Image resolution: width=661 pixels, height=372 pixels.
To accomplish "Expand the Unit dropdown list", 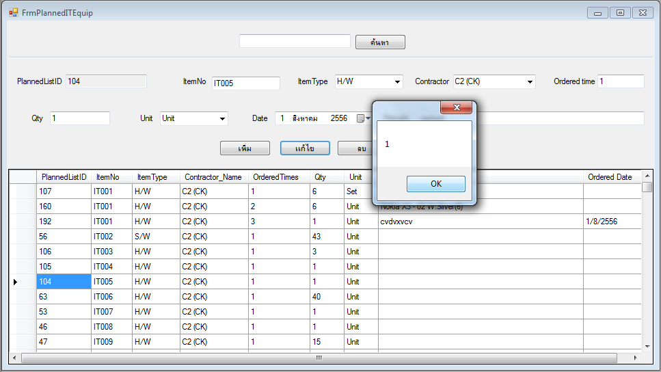I will point(222,119).
